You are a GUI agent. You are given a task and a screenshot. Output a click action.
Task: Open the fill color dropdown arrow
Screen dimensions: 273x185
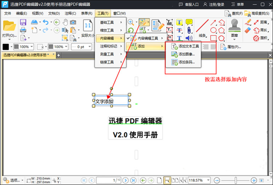click(11, 47)
